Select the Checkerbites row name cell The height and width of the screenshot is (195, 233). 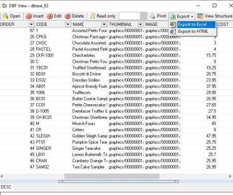tap(90, 55)
